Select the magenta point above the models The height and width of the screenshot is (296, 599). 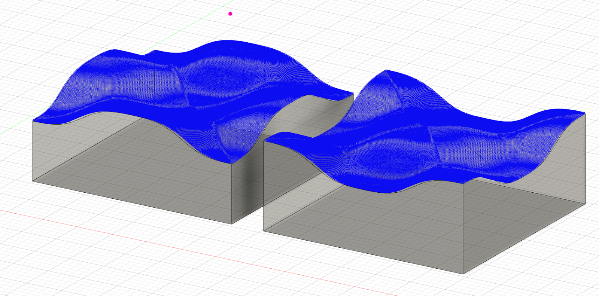[230, 14]
